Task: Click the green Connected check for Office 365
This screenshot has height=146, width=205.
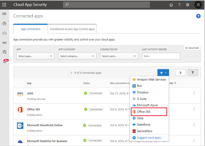Action: [86, 109]
